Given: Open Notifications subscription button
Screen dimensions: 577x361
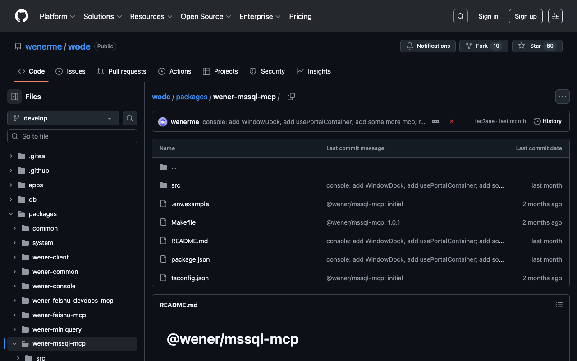Looking at the screenshot, I should [428, 46].
